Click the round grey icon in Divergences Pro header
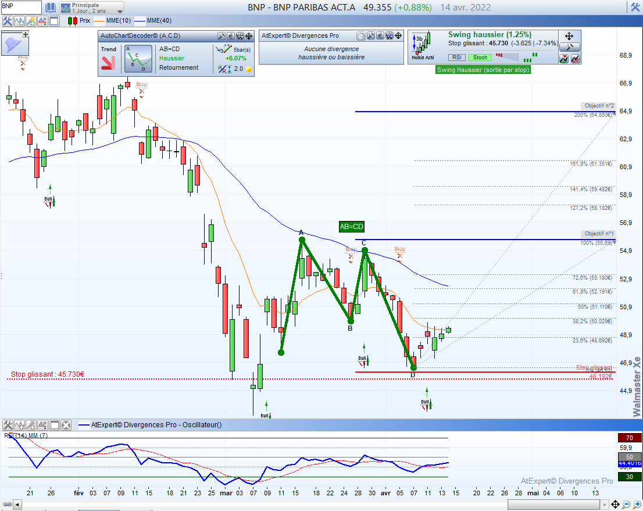The width and height of the screenshot is (643, 511). click(x=361, y=36)
